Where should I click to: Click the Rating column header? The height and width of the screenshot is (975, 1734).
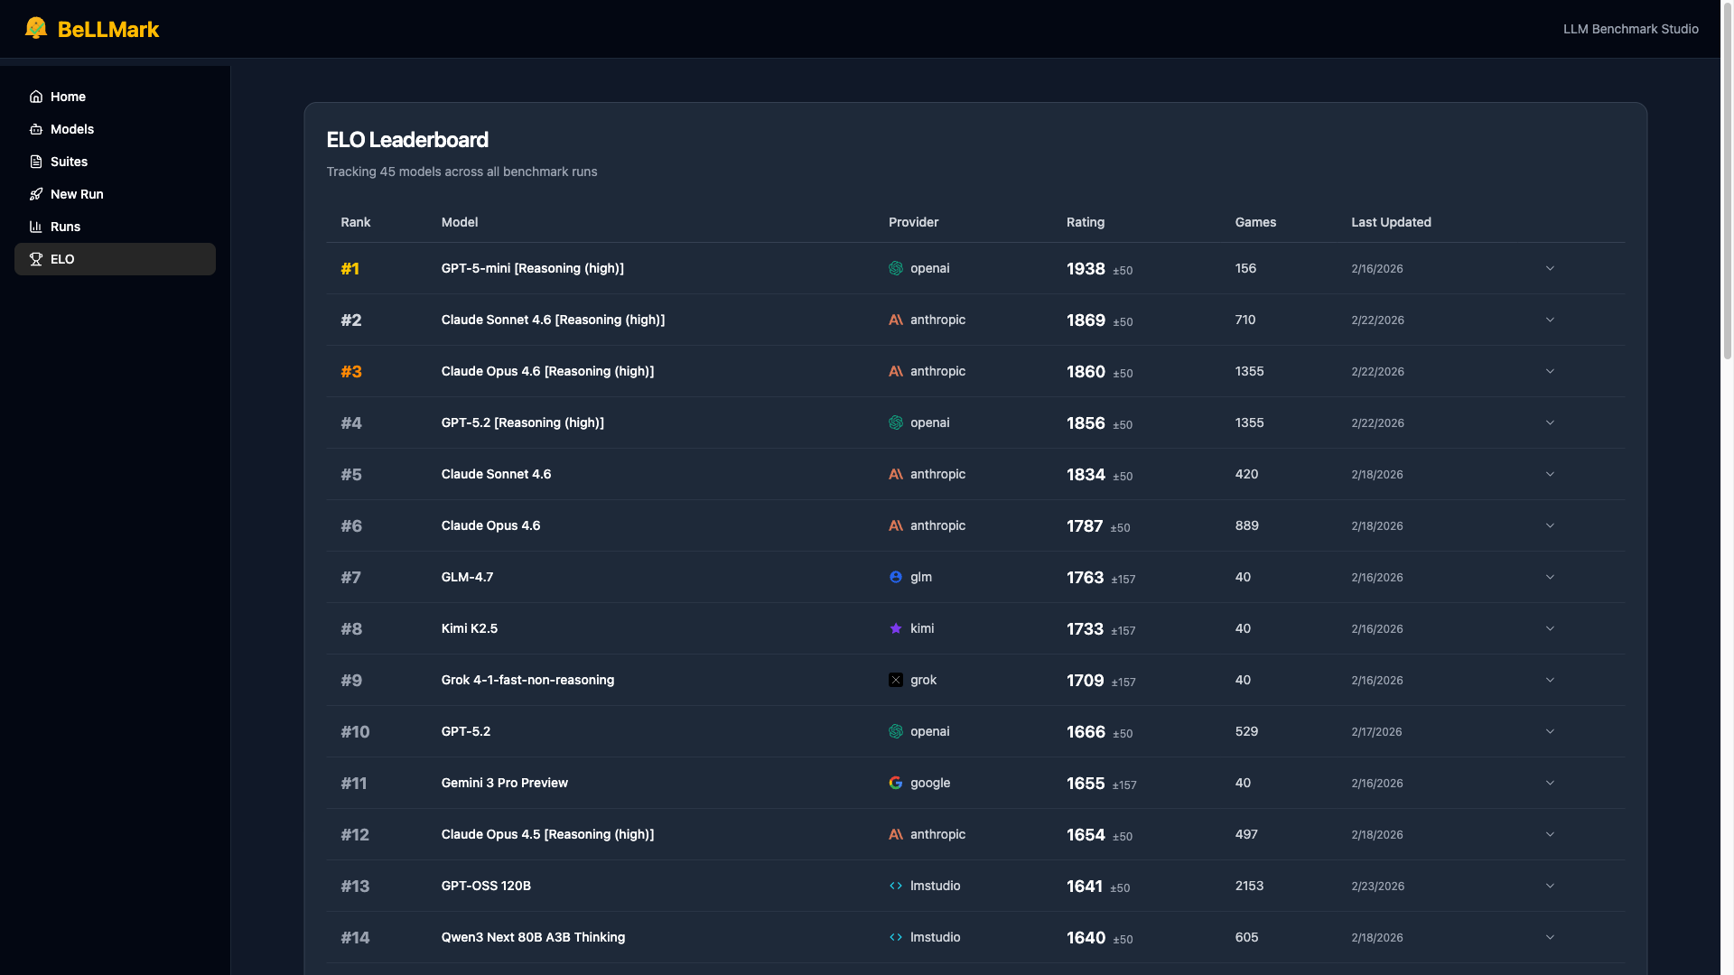point(1086,222)
